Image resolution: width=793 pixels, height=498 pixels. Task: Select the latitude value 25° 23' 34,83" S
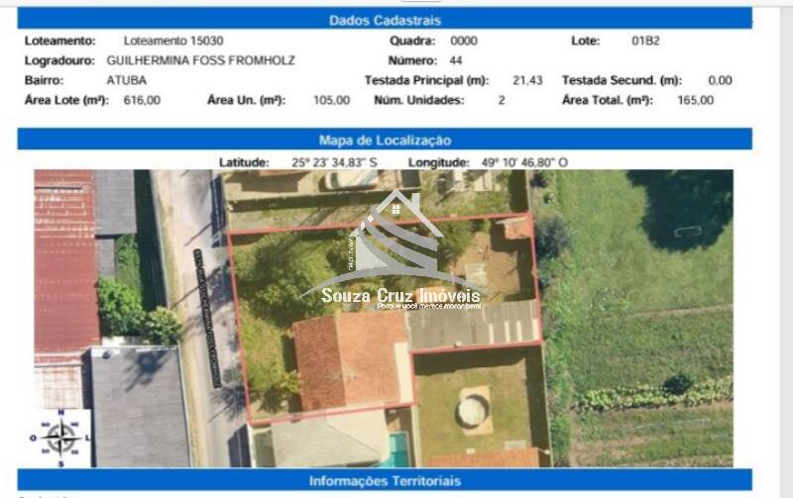click(334, 162)
